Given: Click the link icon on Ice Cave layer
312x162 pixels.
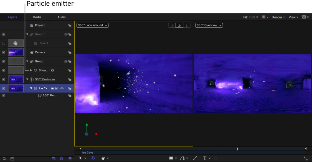Looking at the screenshot, I should tap(62, 88).
